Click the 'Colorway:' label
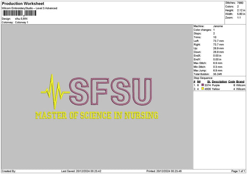 (7, 23)
